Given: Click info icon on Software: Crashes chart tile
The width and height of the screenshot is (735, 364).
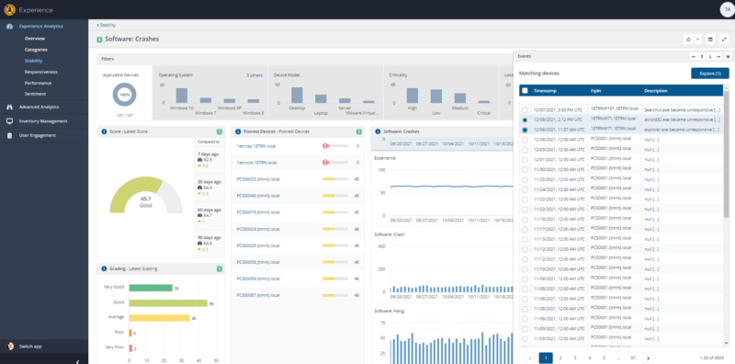Looking at the screenshot, I should pyautogui.click(x=378, y=131).
